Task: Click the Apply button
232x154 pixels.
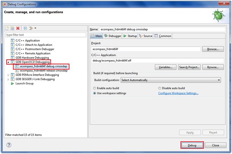Action: coord(190,133)
